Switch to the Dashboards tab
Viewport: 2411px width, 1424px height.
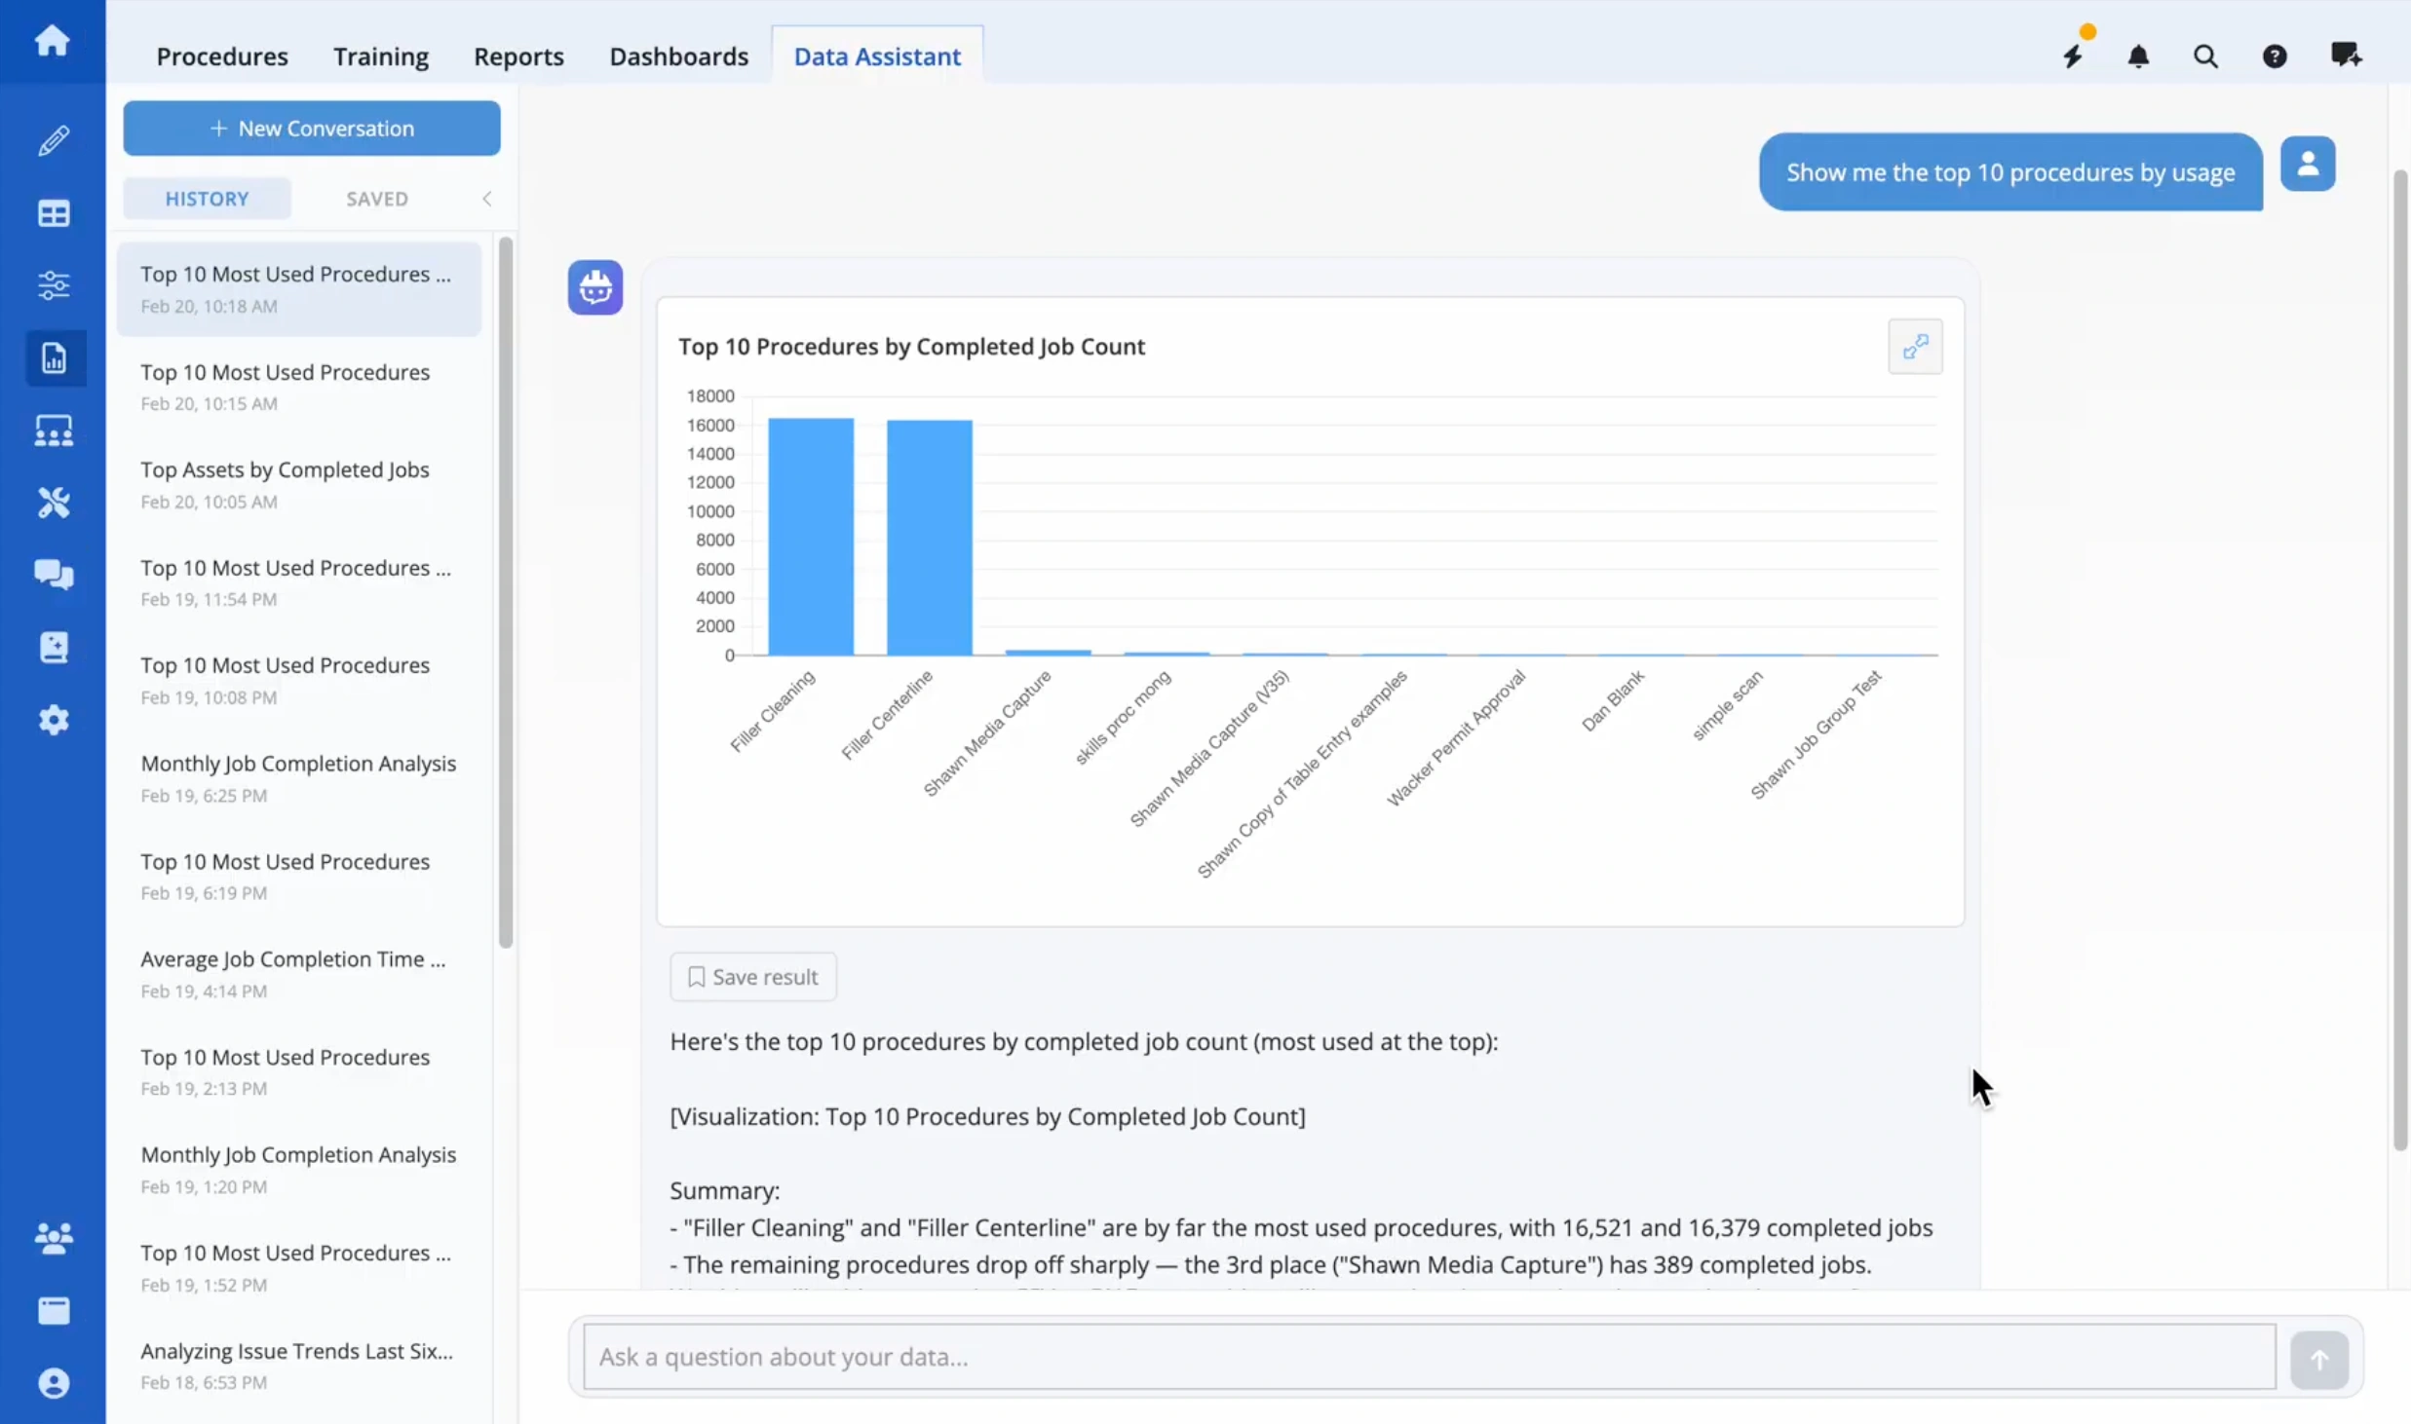click(x=679, y=56)
